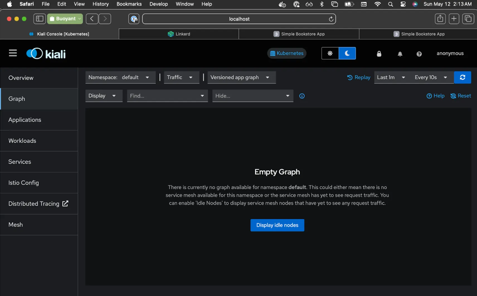Open the Develop menu
This screenshot has height=296, width=477.
click(x=159, y=4)
